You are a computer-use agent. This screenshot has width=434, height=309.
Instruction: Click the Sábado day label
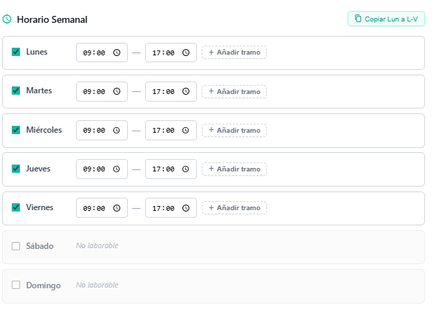40,246
